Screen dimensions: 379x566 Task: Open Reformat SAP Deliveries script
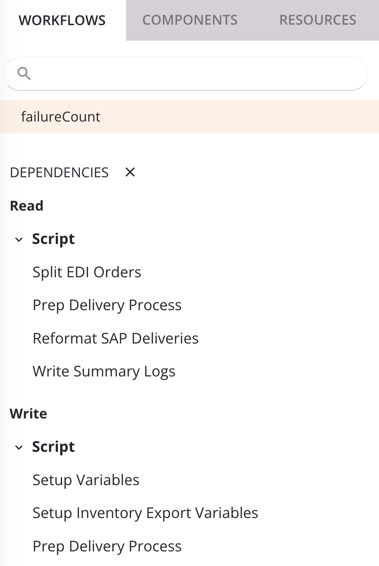click(115, 338)
